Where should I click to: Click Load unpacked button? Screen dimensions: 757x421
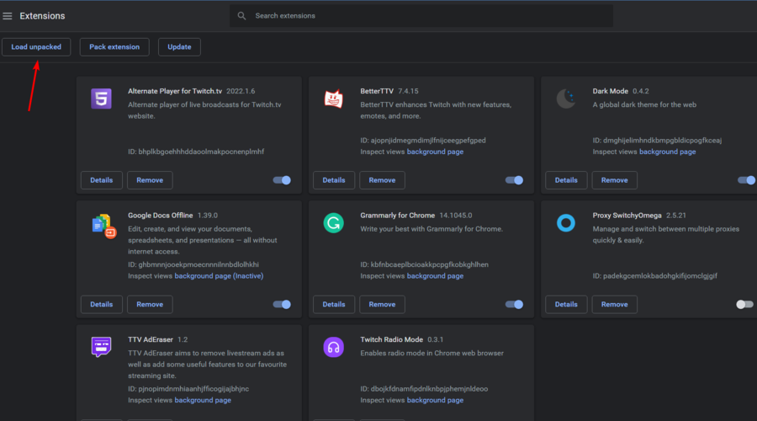point(36,47)
